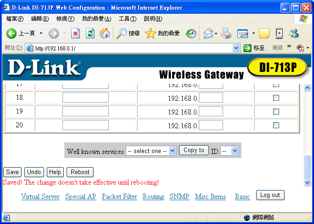Click the page scrollbar up arrow
This screenshot has width=314, height=224.
coord(308,87)
